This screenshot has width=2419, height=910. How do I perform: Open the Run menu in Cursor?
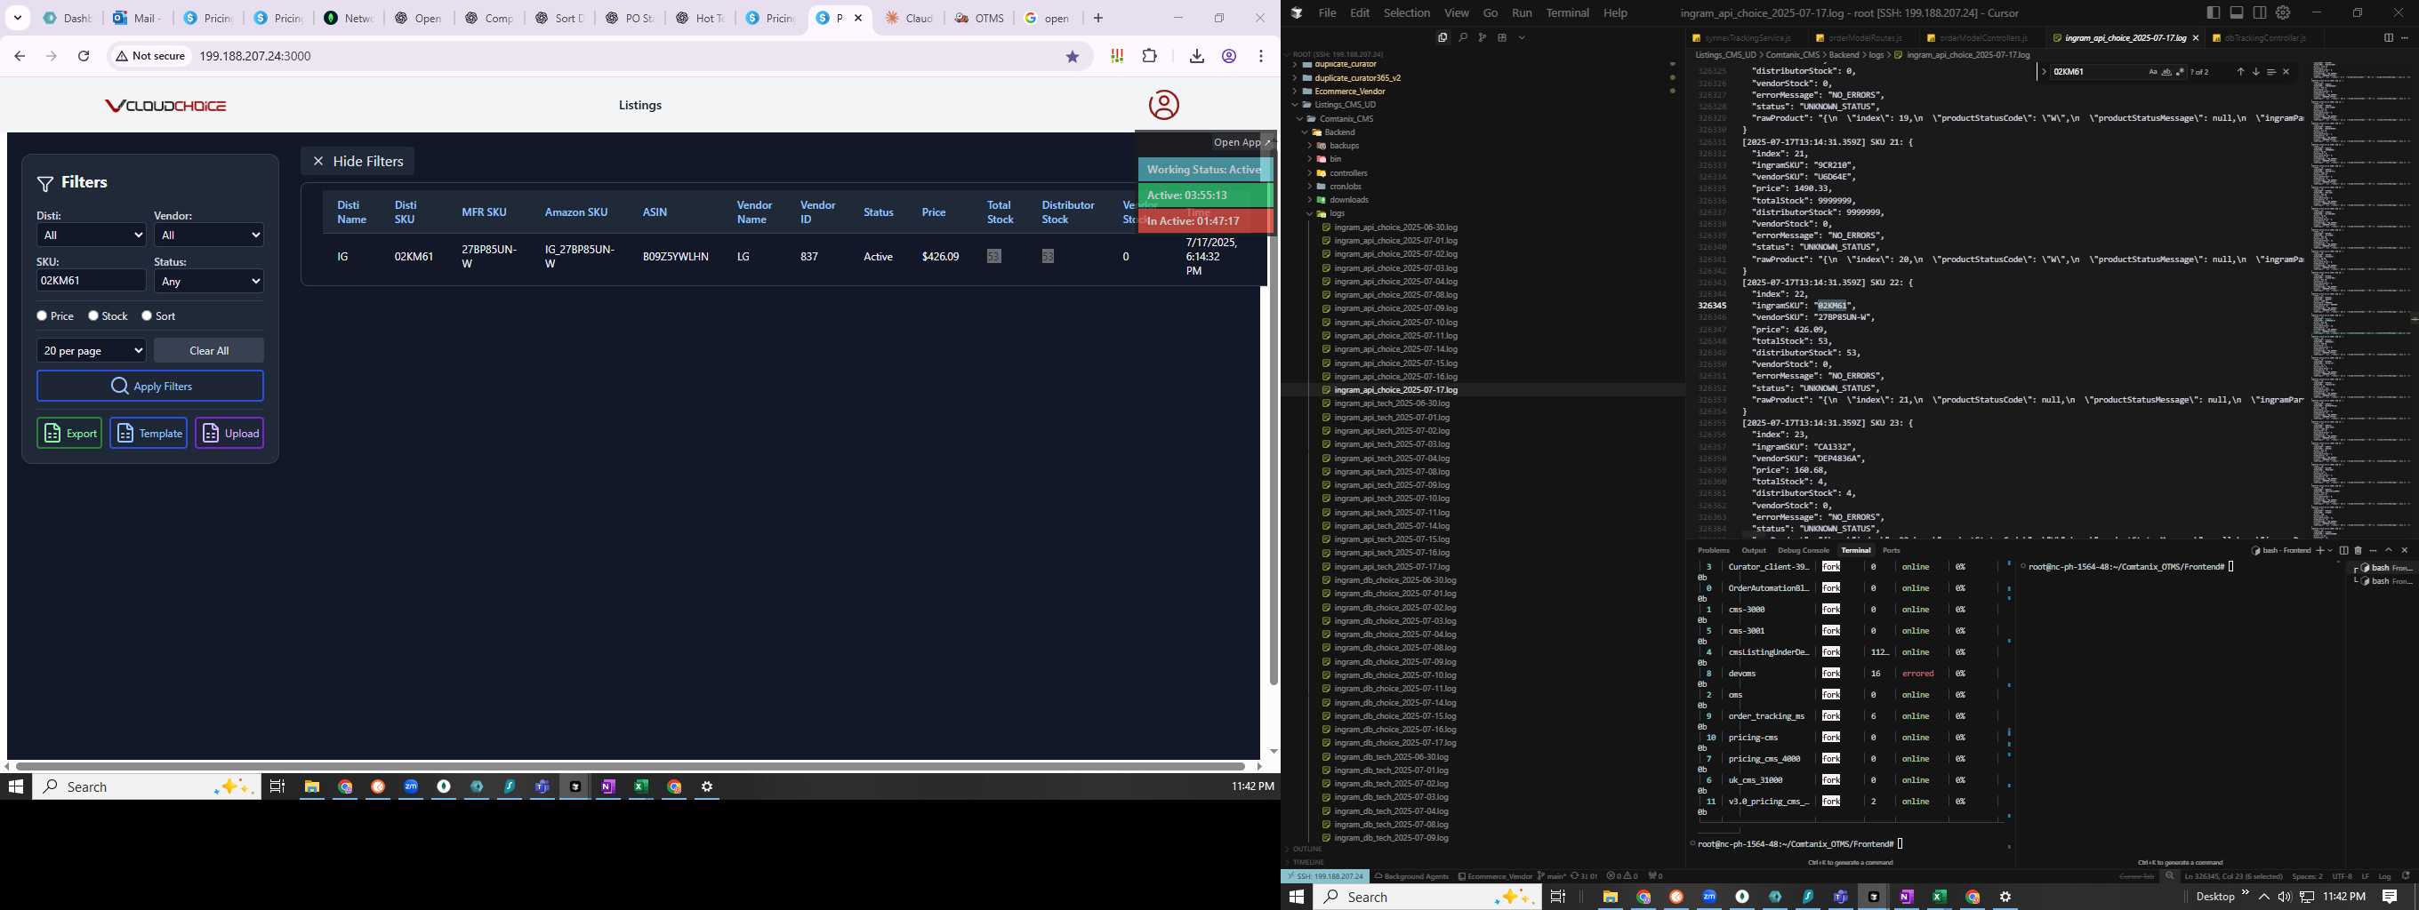coord(1522,12)
